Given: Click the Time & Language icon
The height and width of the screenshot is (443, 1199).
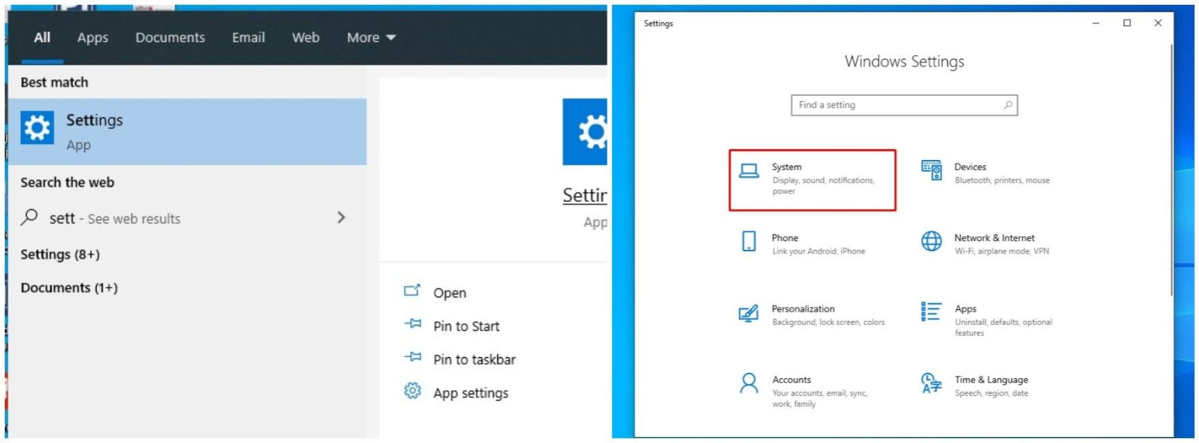Looking at the screenshot, I should tap(932, 383).
